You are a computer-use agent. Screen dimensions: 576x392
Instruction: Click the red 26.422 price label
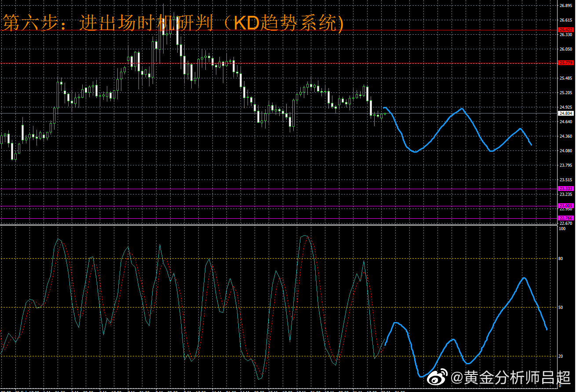565,30
